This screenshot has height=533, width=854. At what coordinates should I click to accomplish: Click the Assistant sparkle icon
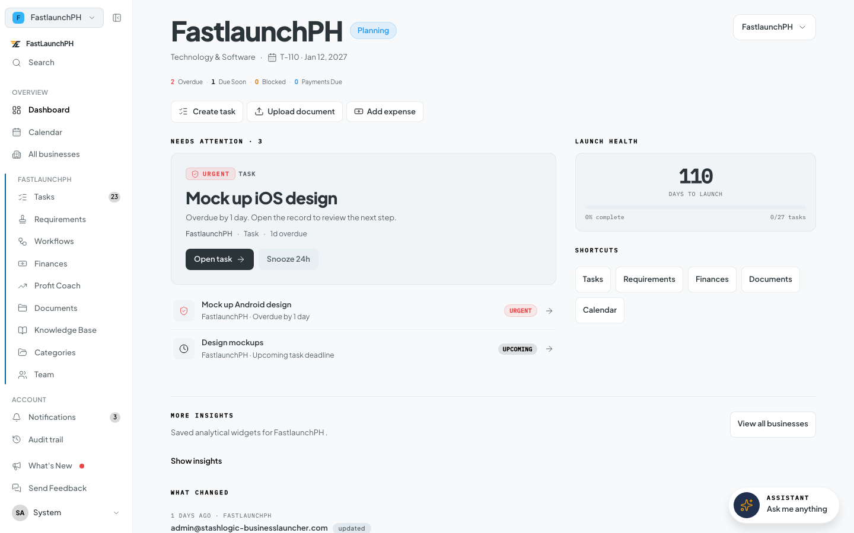click(x=747, y=505)
